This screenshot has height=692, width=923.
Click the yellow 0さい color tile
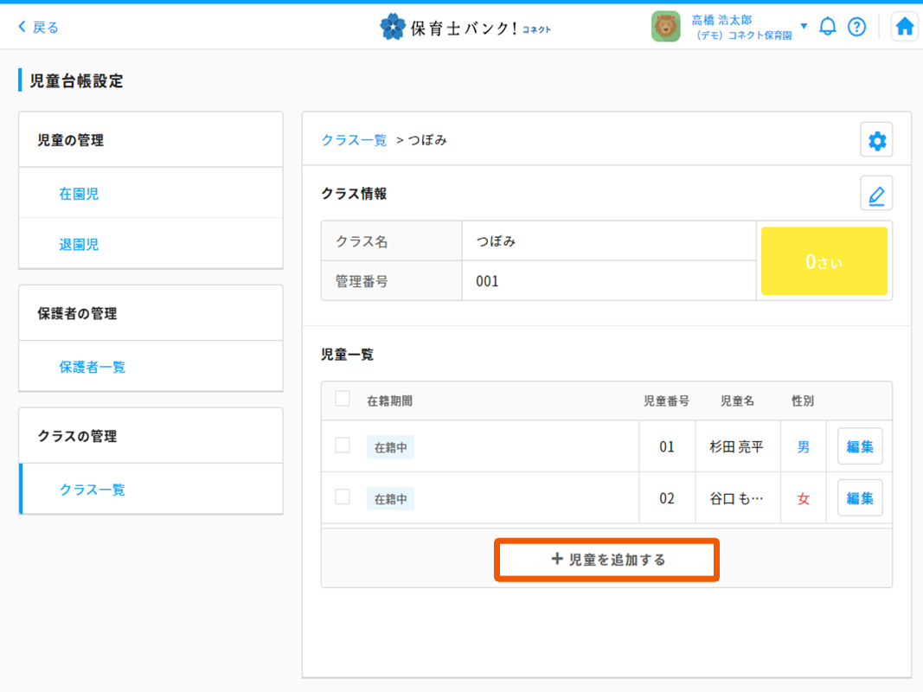[824, 261]
